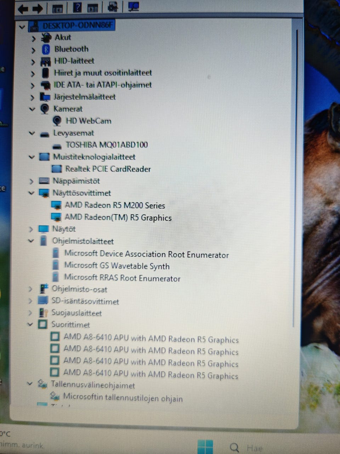The image size is (340, 454).
Task: Click the drive icon beside TOSHIBA MQ01ABD100
Action: coord(56,146)
